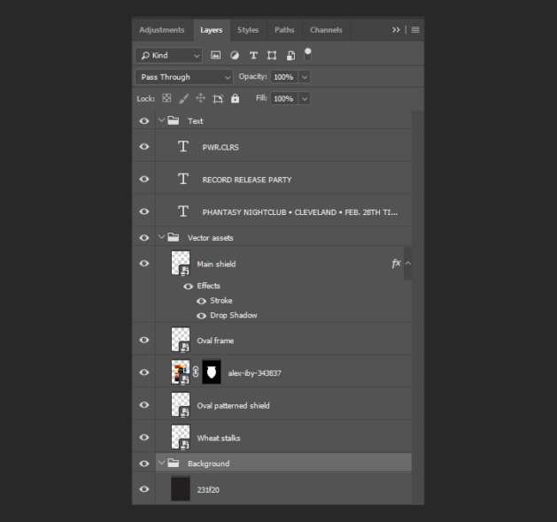Click lock image pixels brush icon
Viewport: 557px width, 522px height.
click(x=184, y=98)
